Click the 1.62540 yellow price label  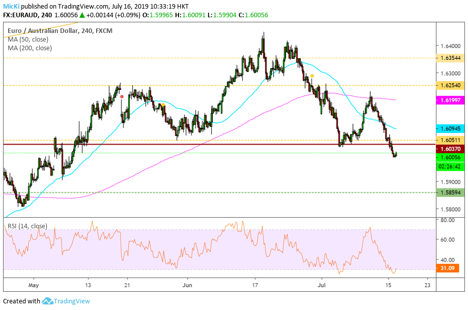point(450,85)
